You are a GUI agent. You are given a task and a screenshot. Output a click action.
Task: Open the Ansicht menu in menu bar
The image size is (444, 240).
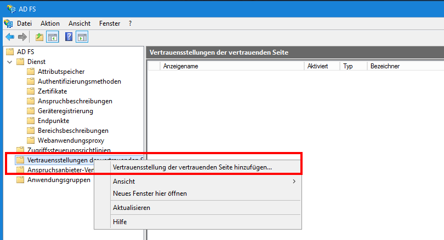(79, 24)
